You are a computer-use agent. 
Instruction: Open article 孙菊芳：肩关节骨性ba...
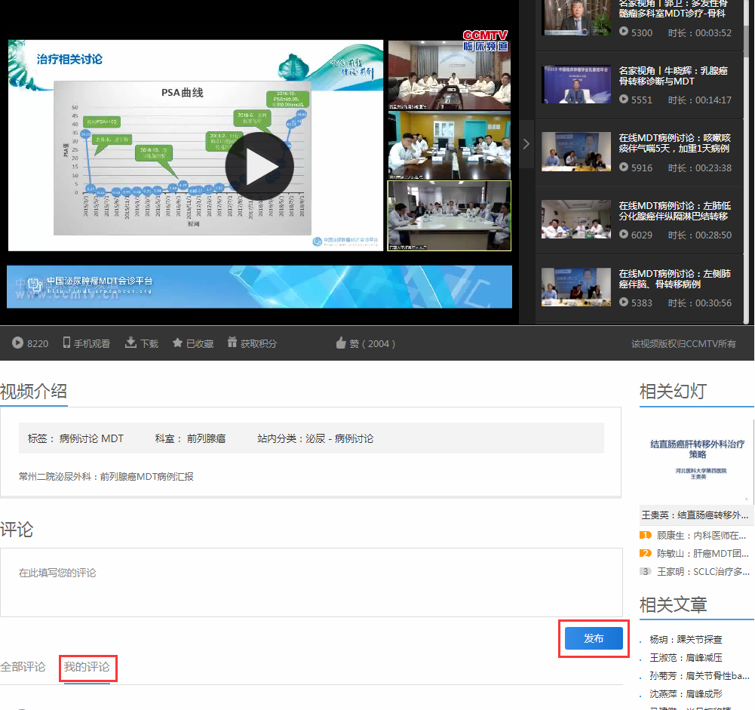(700, 676)
